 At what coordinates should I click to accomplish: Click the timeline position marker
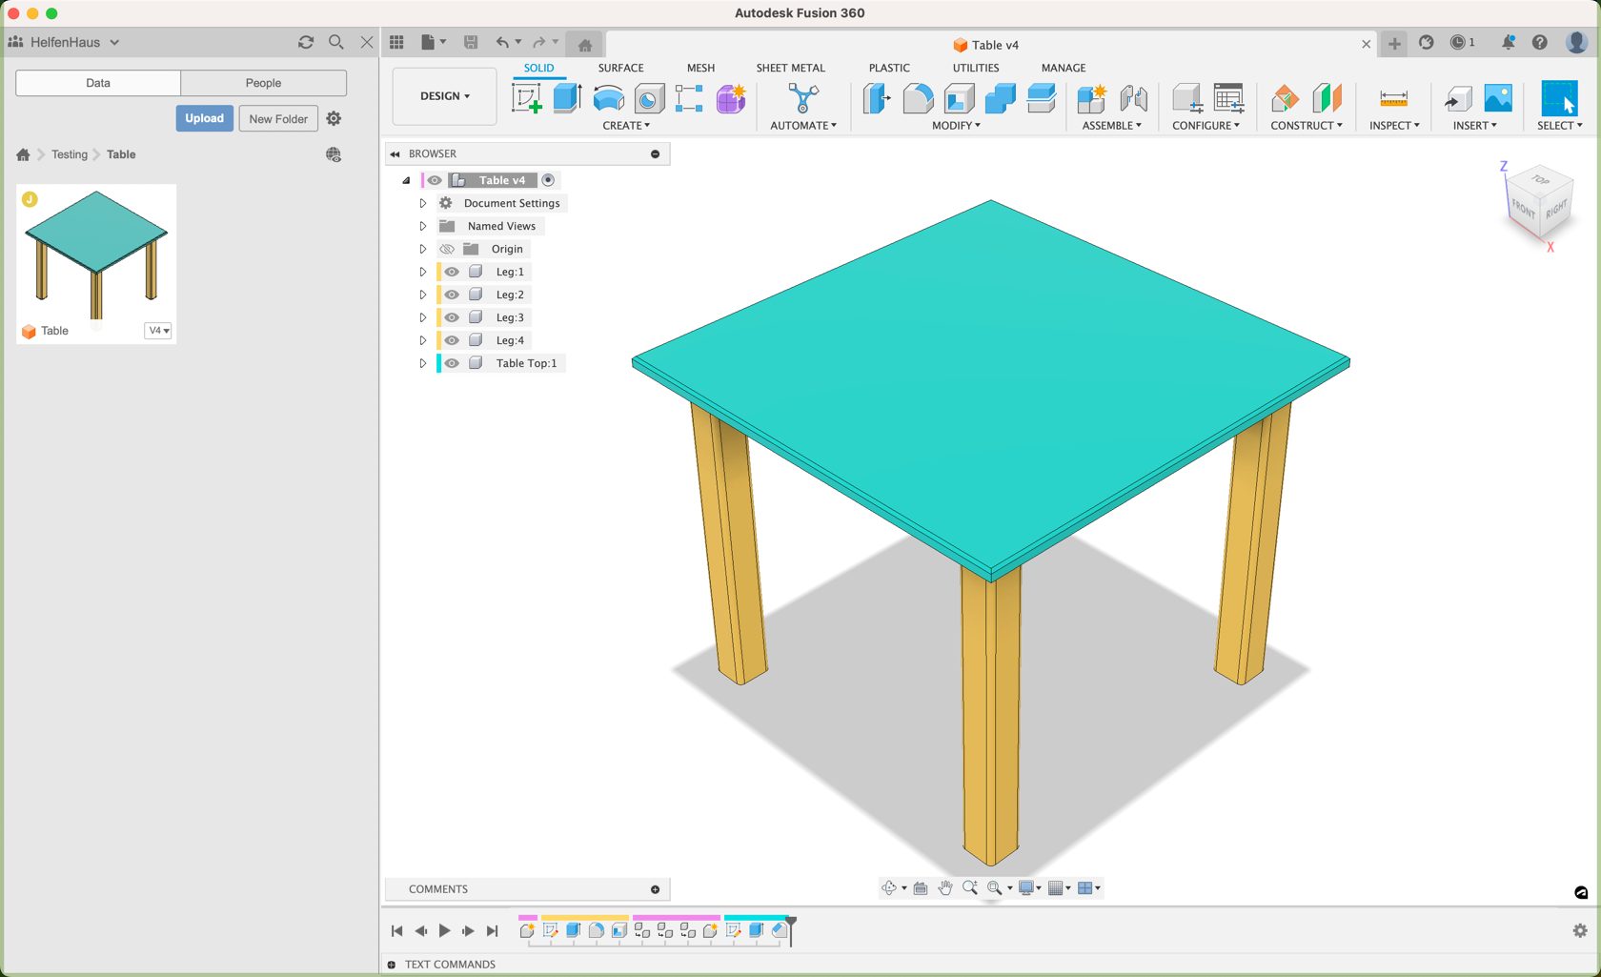click(x=791, y=927)
